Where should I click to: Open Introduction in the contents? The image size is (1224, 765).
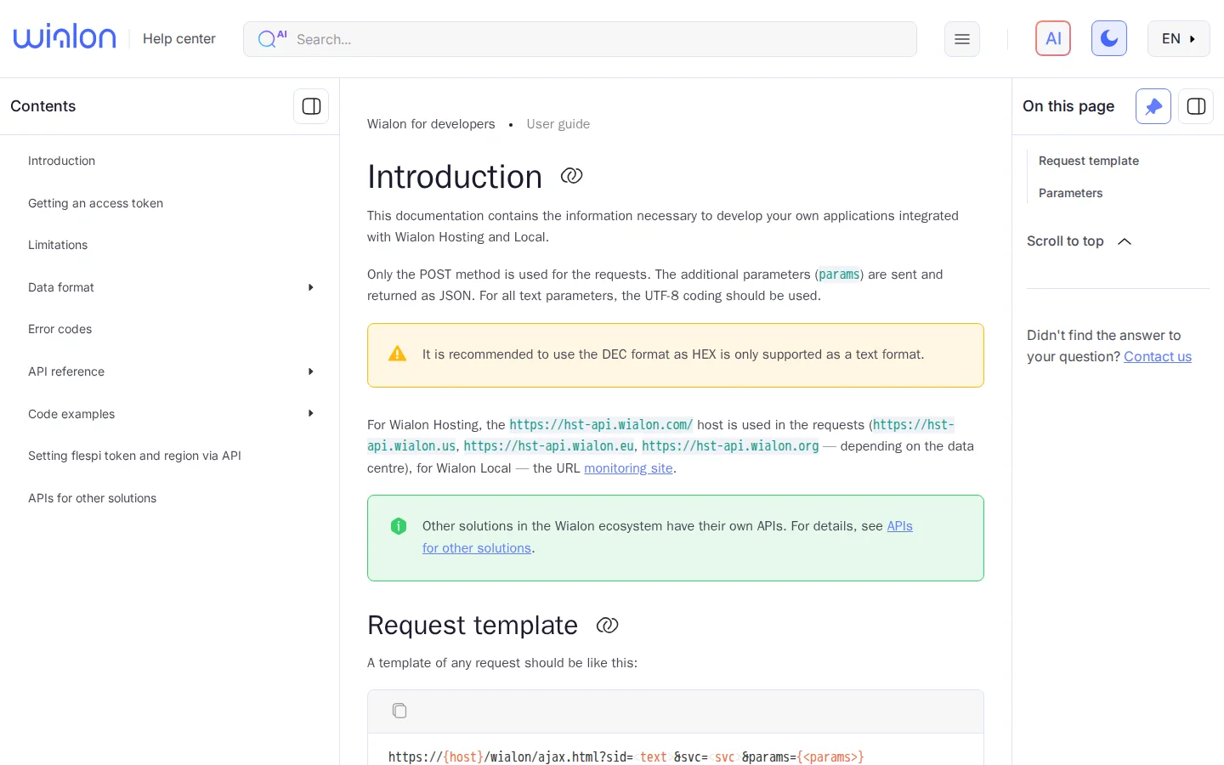[x=61, y=161]
